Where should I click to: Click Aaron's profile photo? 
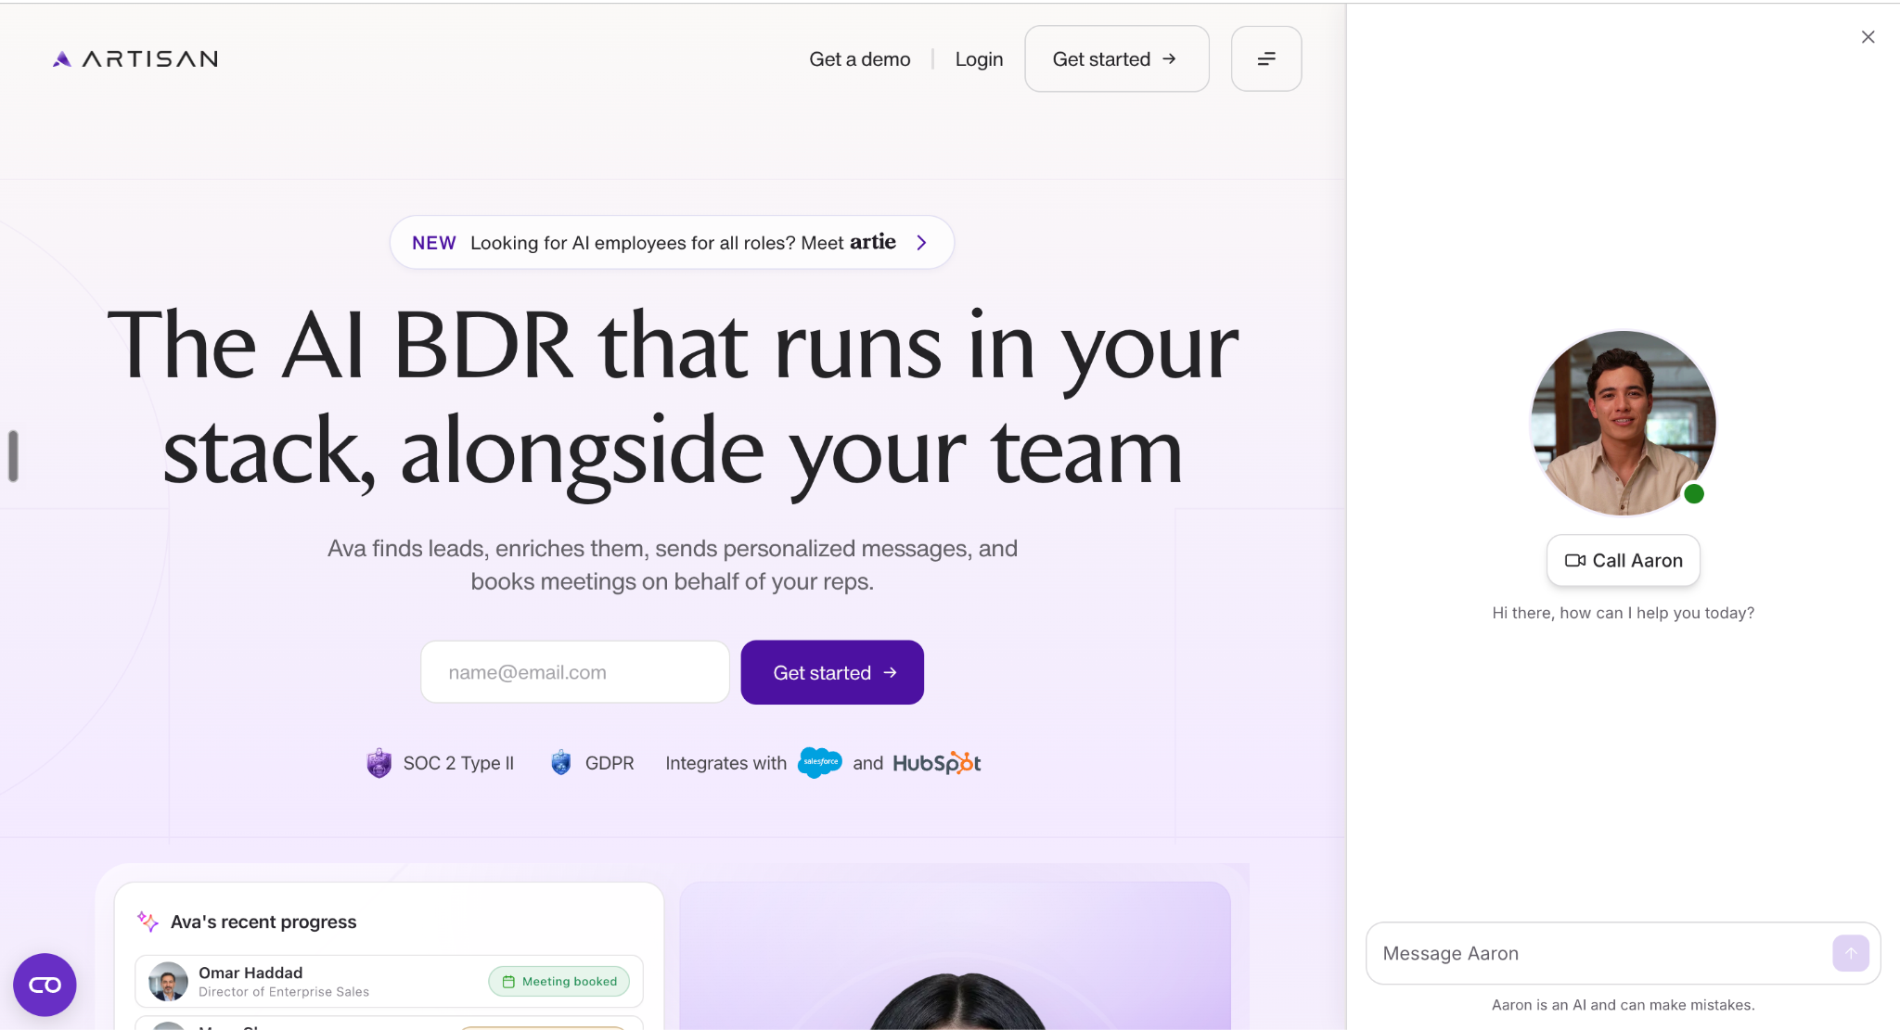point(1623,424)
